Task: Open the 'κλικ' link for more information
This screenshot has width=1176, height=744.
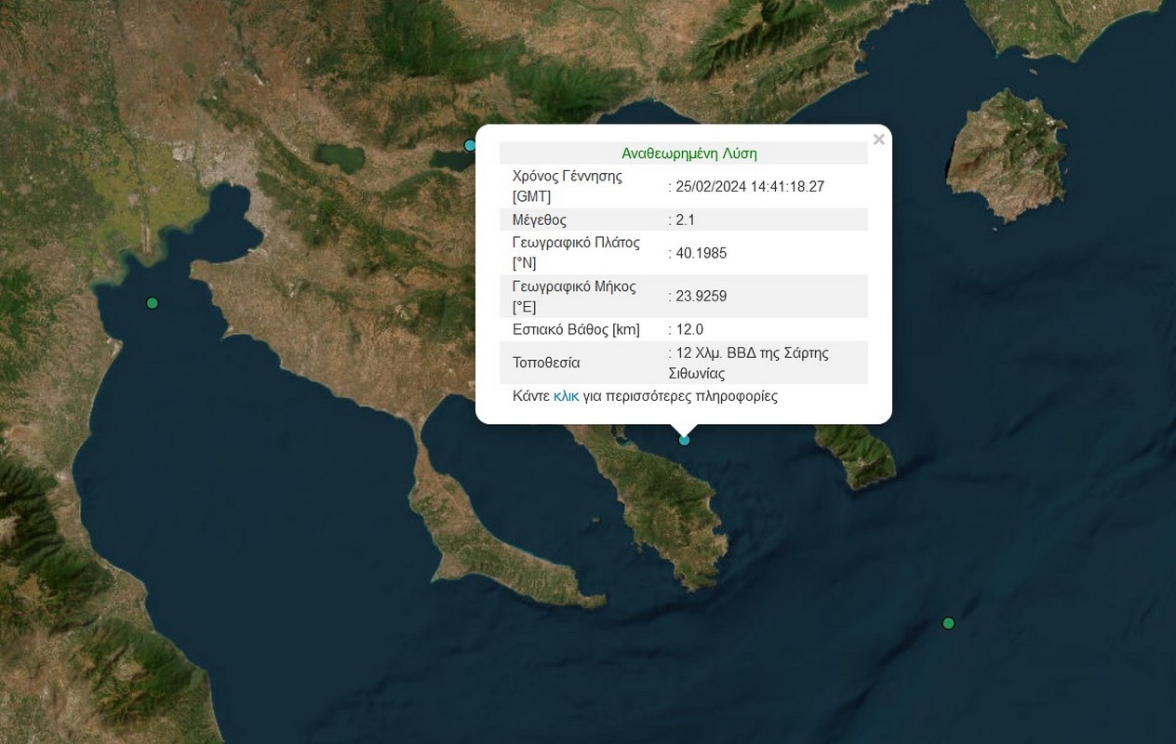Action: click(x=566, y=396)
